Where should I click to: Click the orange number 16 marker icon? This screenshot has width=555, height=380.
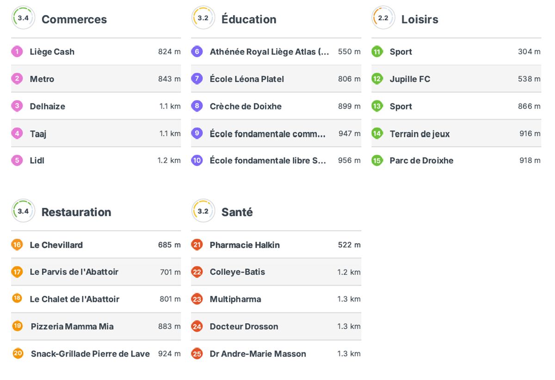17,245
